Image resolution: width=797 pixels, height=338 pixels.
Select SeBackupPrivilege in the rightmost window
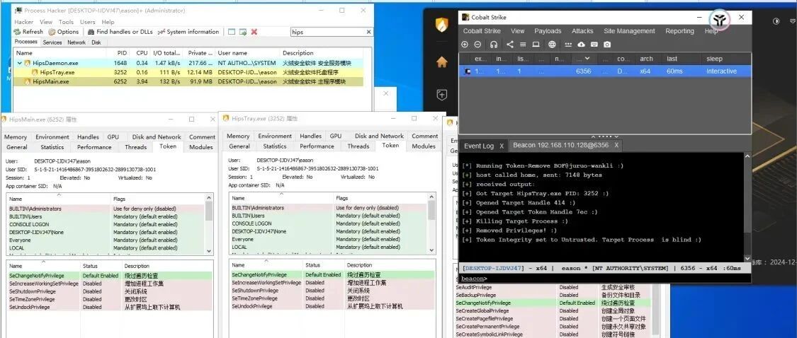(x=554, y=295)
